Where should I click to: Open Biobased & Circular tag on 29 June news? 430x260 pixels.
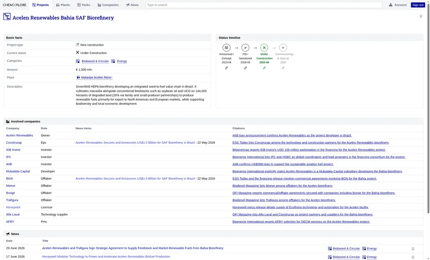coord(346,249)
